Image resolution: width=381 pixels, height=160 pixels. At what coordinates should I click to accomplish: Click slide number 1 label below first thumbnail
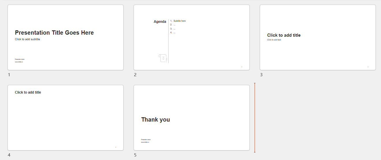click(9, 75)
